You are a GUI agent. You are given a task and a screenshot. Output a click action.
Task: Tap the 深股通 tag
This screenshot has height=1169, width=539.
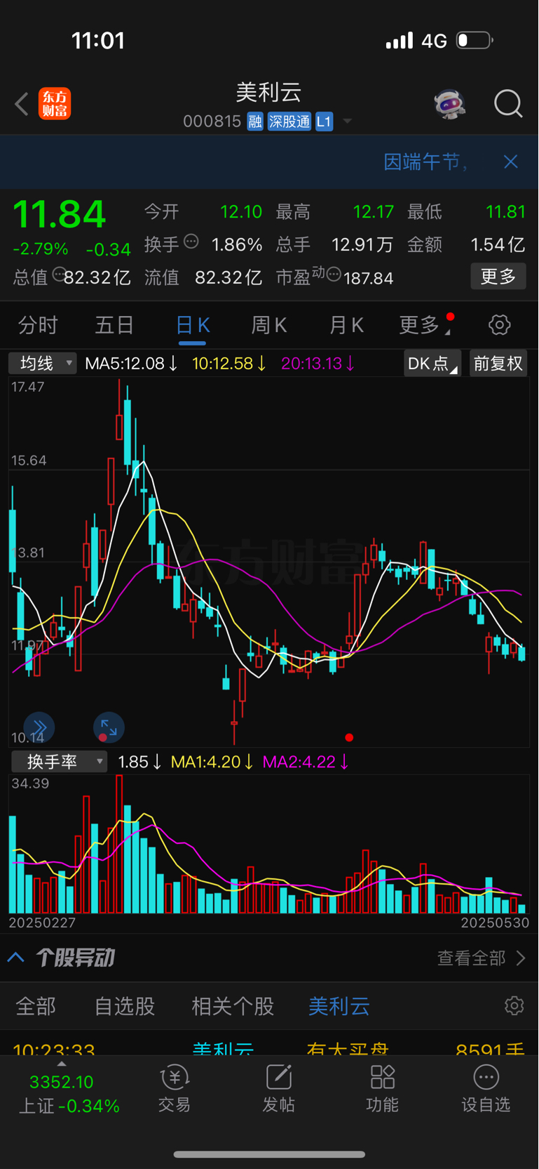click(x=289, y=121)
